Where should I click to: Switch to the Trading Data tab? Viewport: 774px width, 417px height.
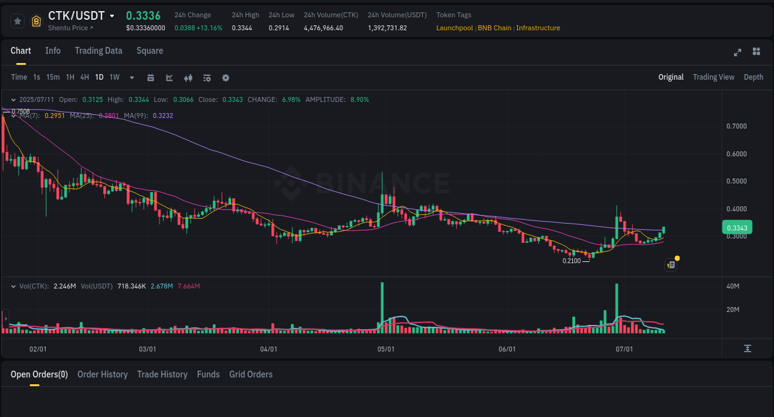click(x=98, y=51)
